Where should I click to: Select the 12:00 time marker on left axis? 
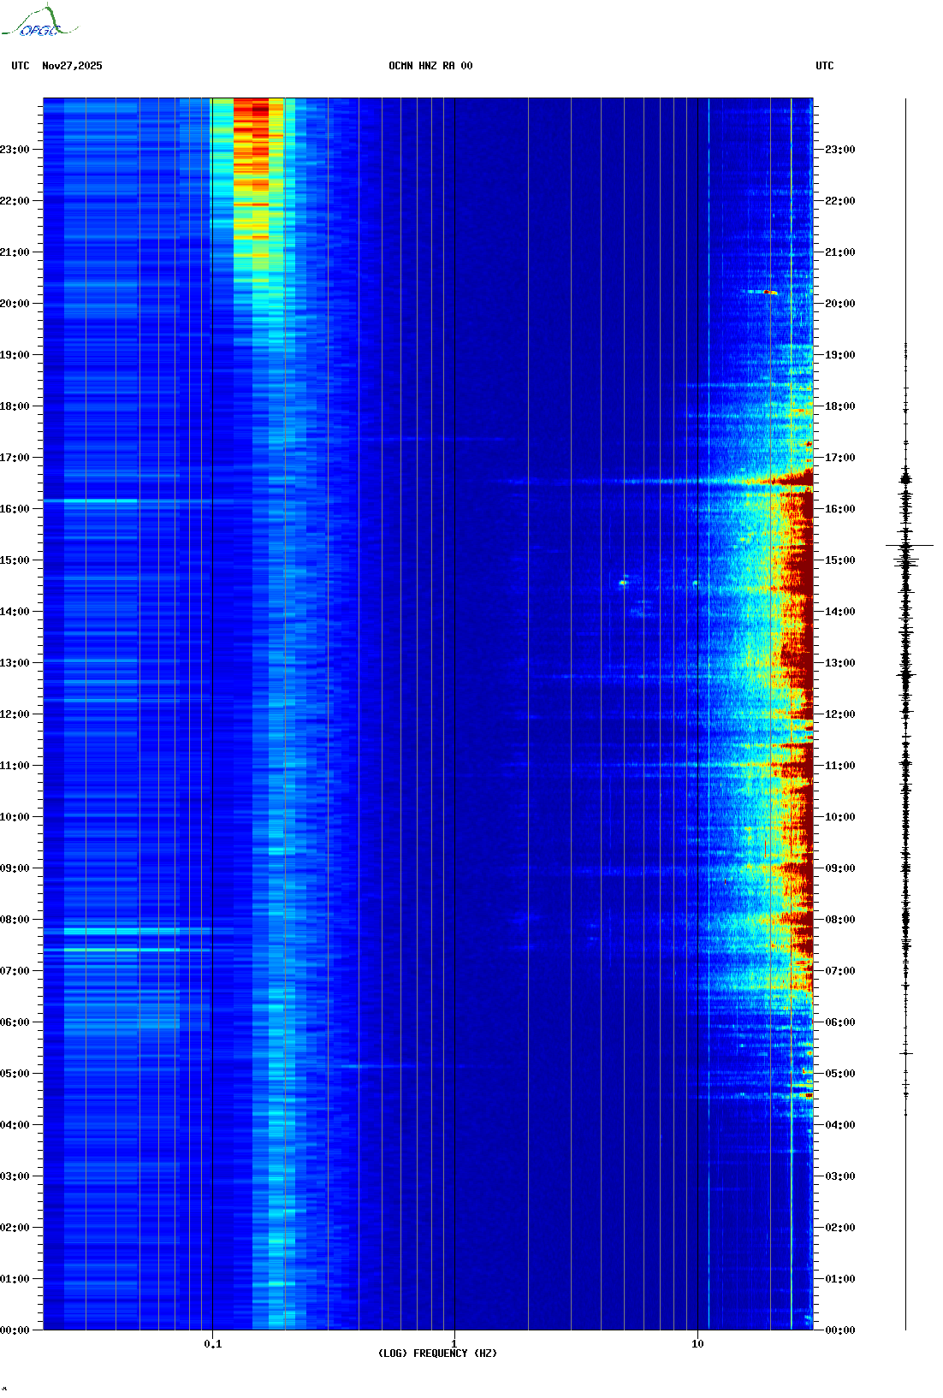click(x=15, y=714)
